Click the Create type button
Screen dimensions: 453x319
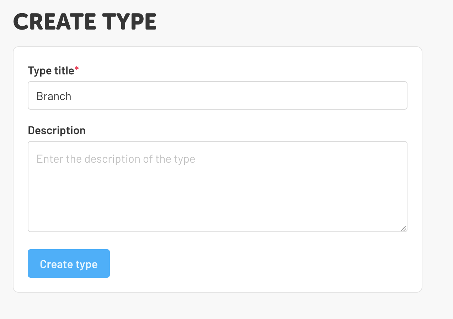click(69, 263)
